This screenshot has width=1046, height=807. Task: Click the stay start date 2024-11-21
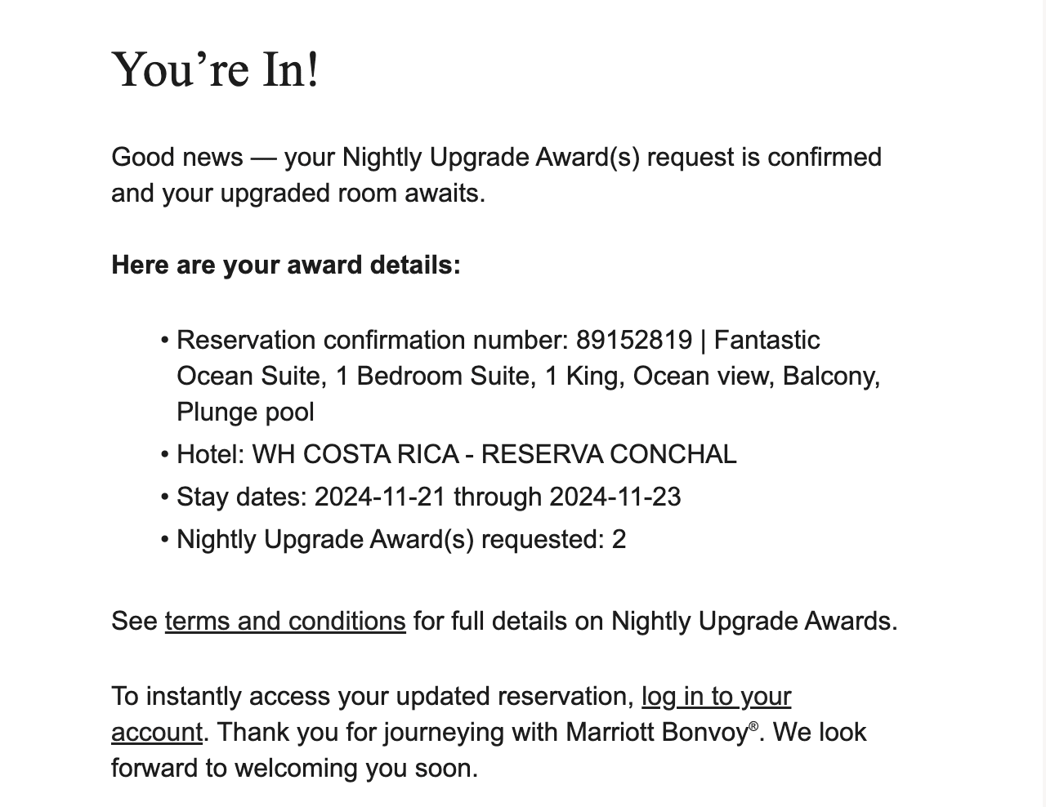pyautogui.click(x=380, y=497)
